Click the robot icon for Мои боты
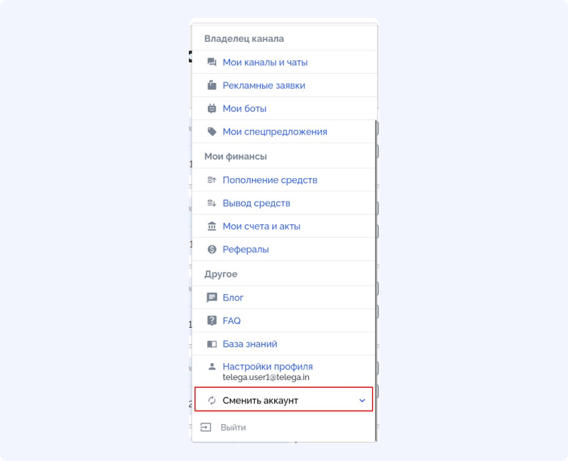568x461 pixels. tap(212, 109)
